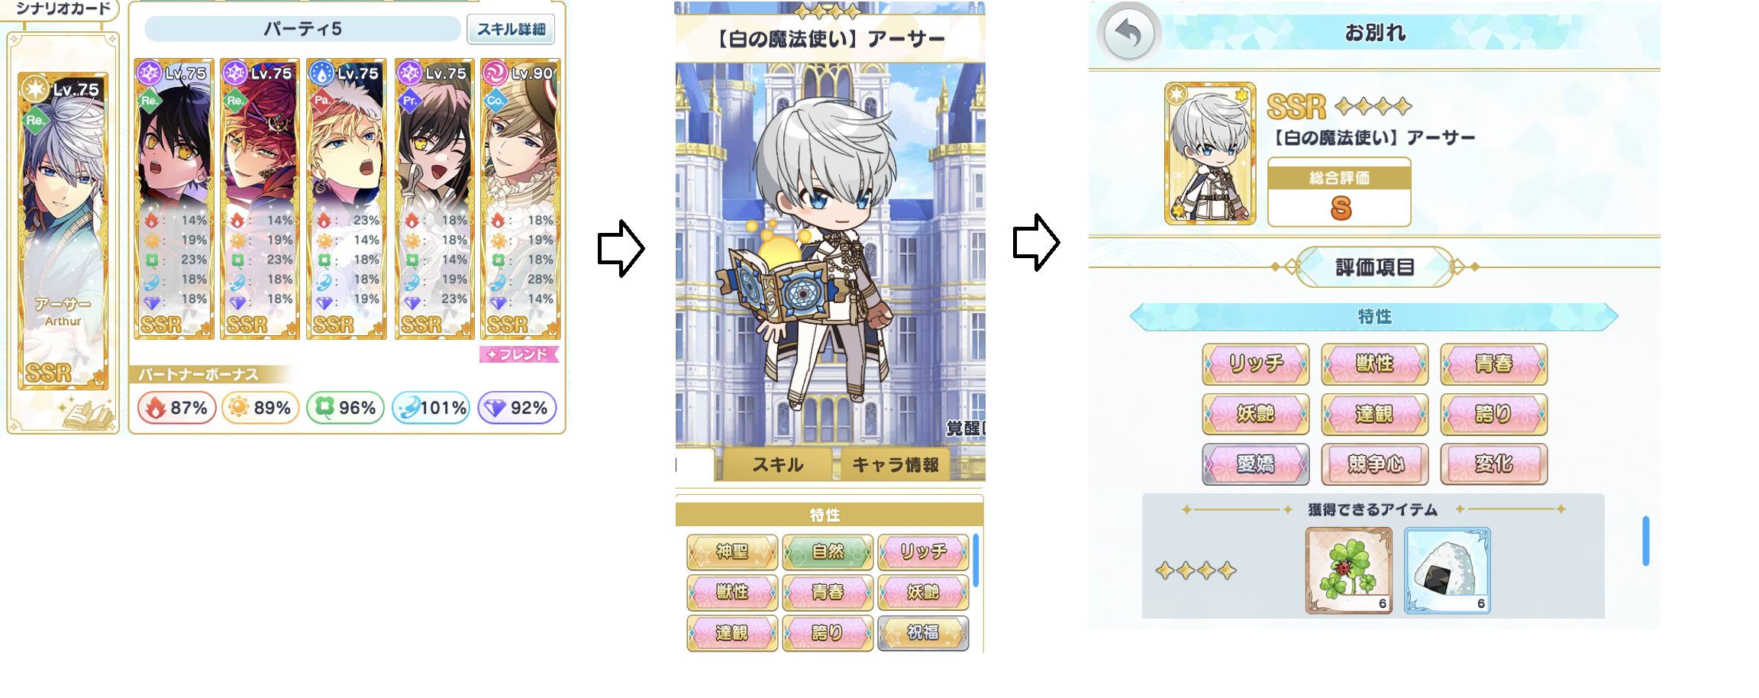Tap the 愛嬌 trait tag
The image size is (1759, 698).
1256,464
